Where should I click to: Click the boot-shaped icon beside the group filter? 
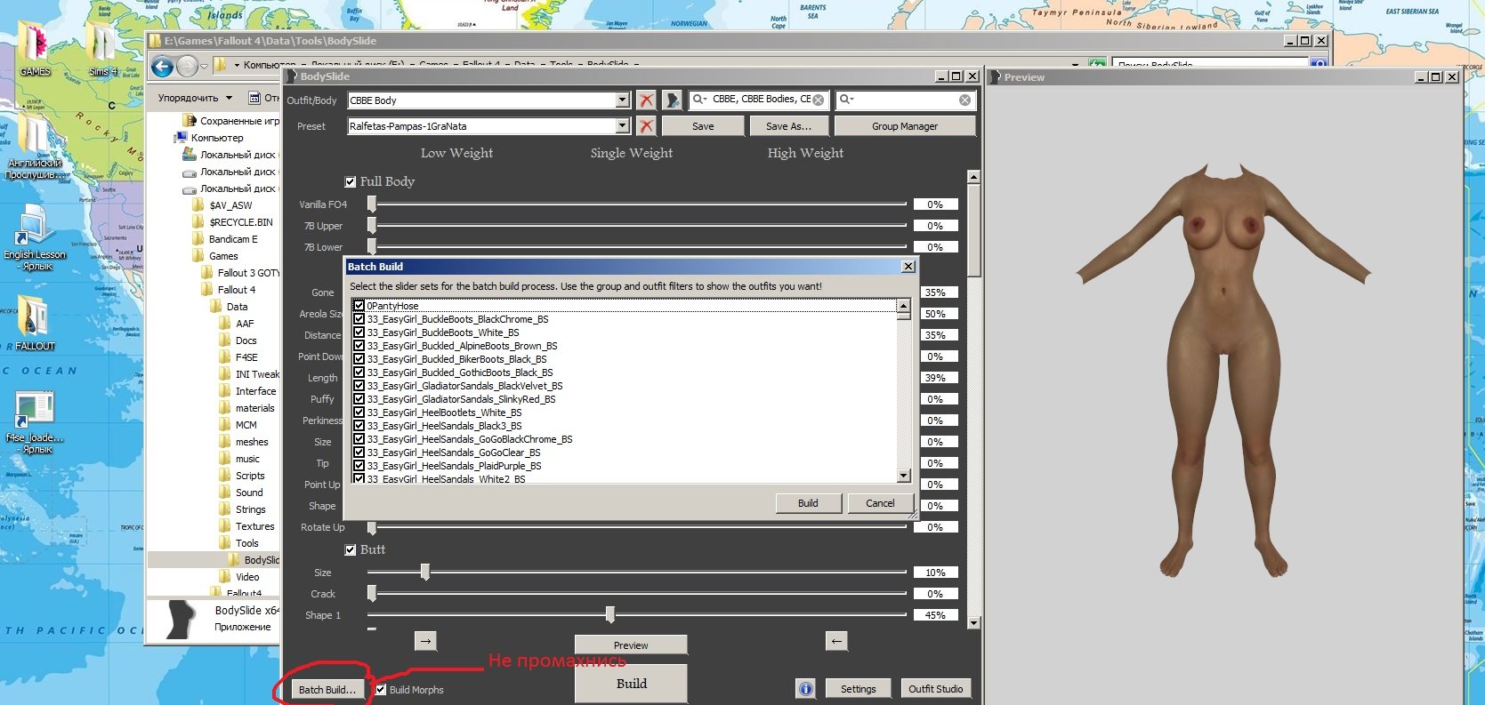673,100
